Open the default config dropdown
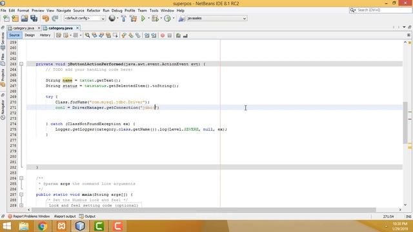Viewport: 413px width, 232px height. point(85,19)
